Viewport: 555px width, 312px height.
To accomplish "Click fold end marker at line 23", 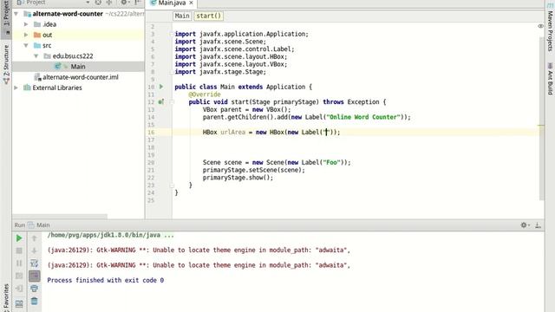I will pyautogui.click(x=172, y=185).
